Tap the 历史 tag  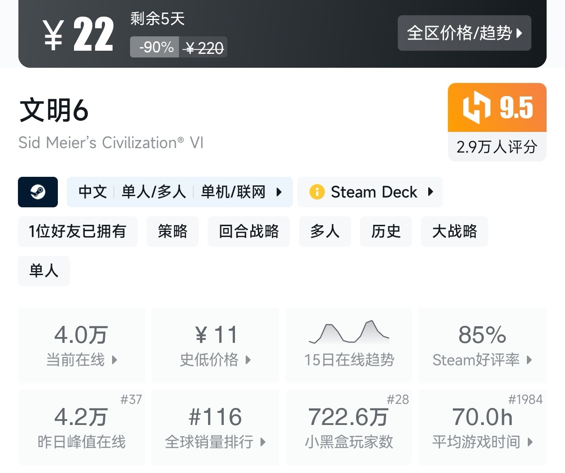pyautogui.click(x=386, y=232)
